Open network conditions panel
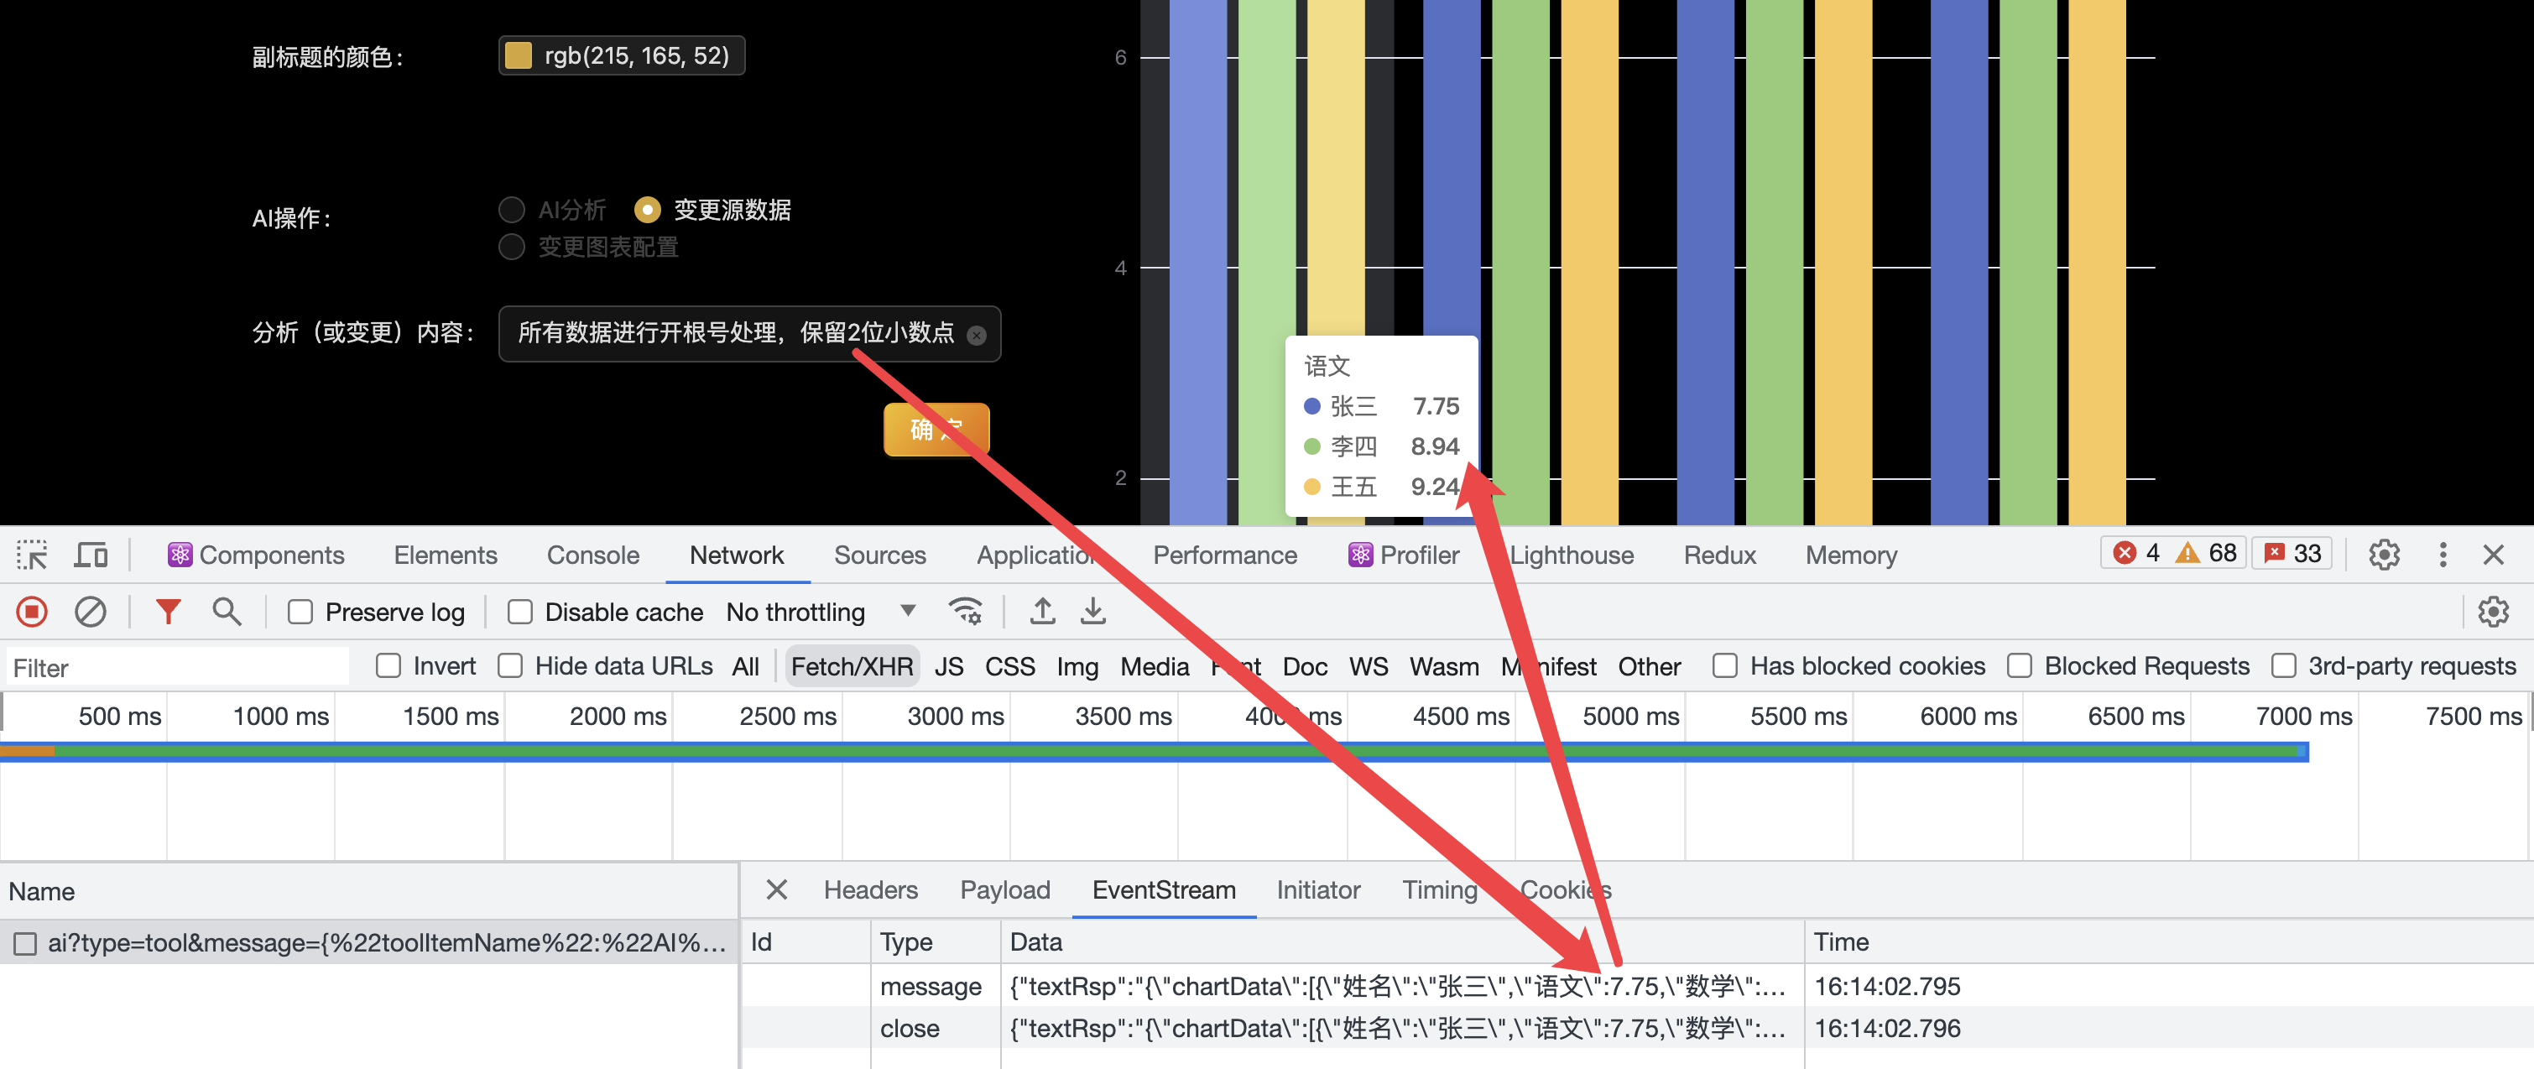2534x1069 pixels. coord(966,611)
